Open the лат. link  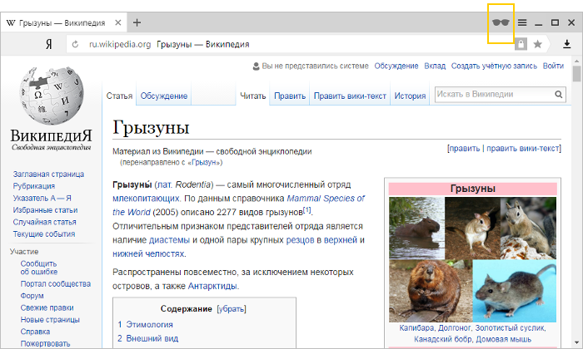(x=164, y=184)
